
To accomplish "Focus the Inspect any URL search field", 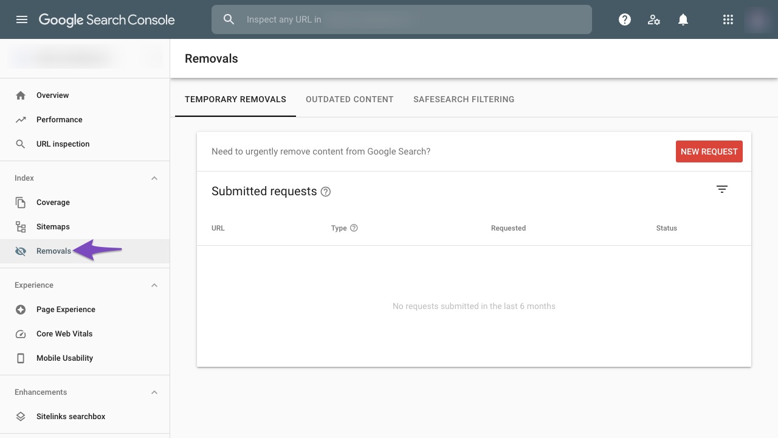I will click(x=401, y=19).
